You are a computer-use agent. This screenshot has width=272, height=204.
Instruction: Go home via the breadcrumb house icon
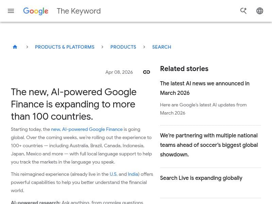15,47
